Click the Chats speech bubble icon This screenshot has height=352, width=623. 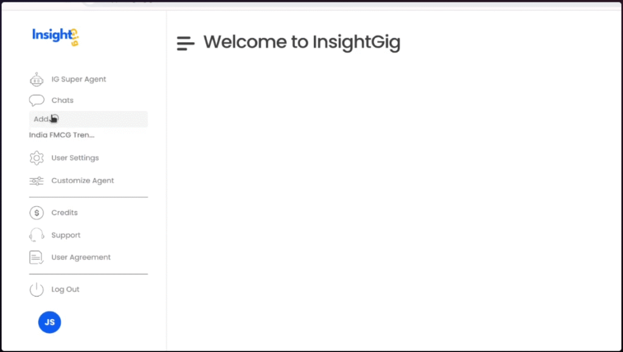(x=37, y=100)
